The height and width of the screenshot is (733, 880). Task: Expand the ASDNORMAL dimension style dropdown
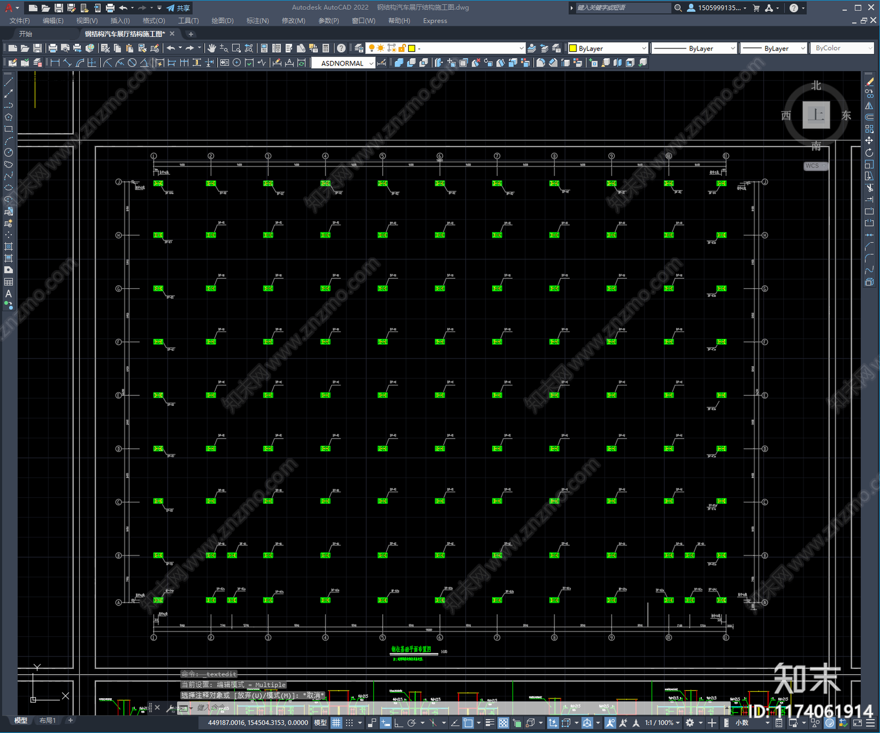coord(371,63)
